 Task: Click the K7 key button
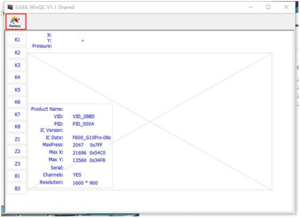coord(17,114)
